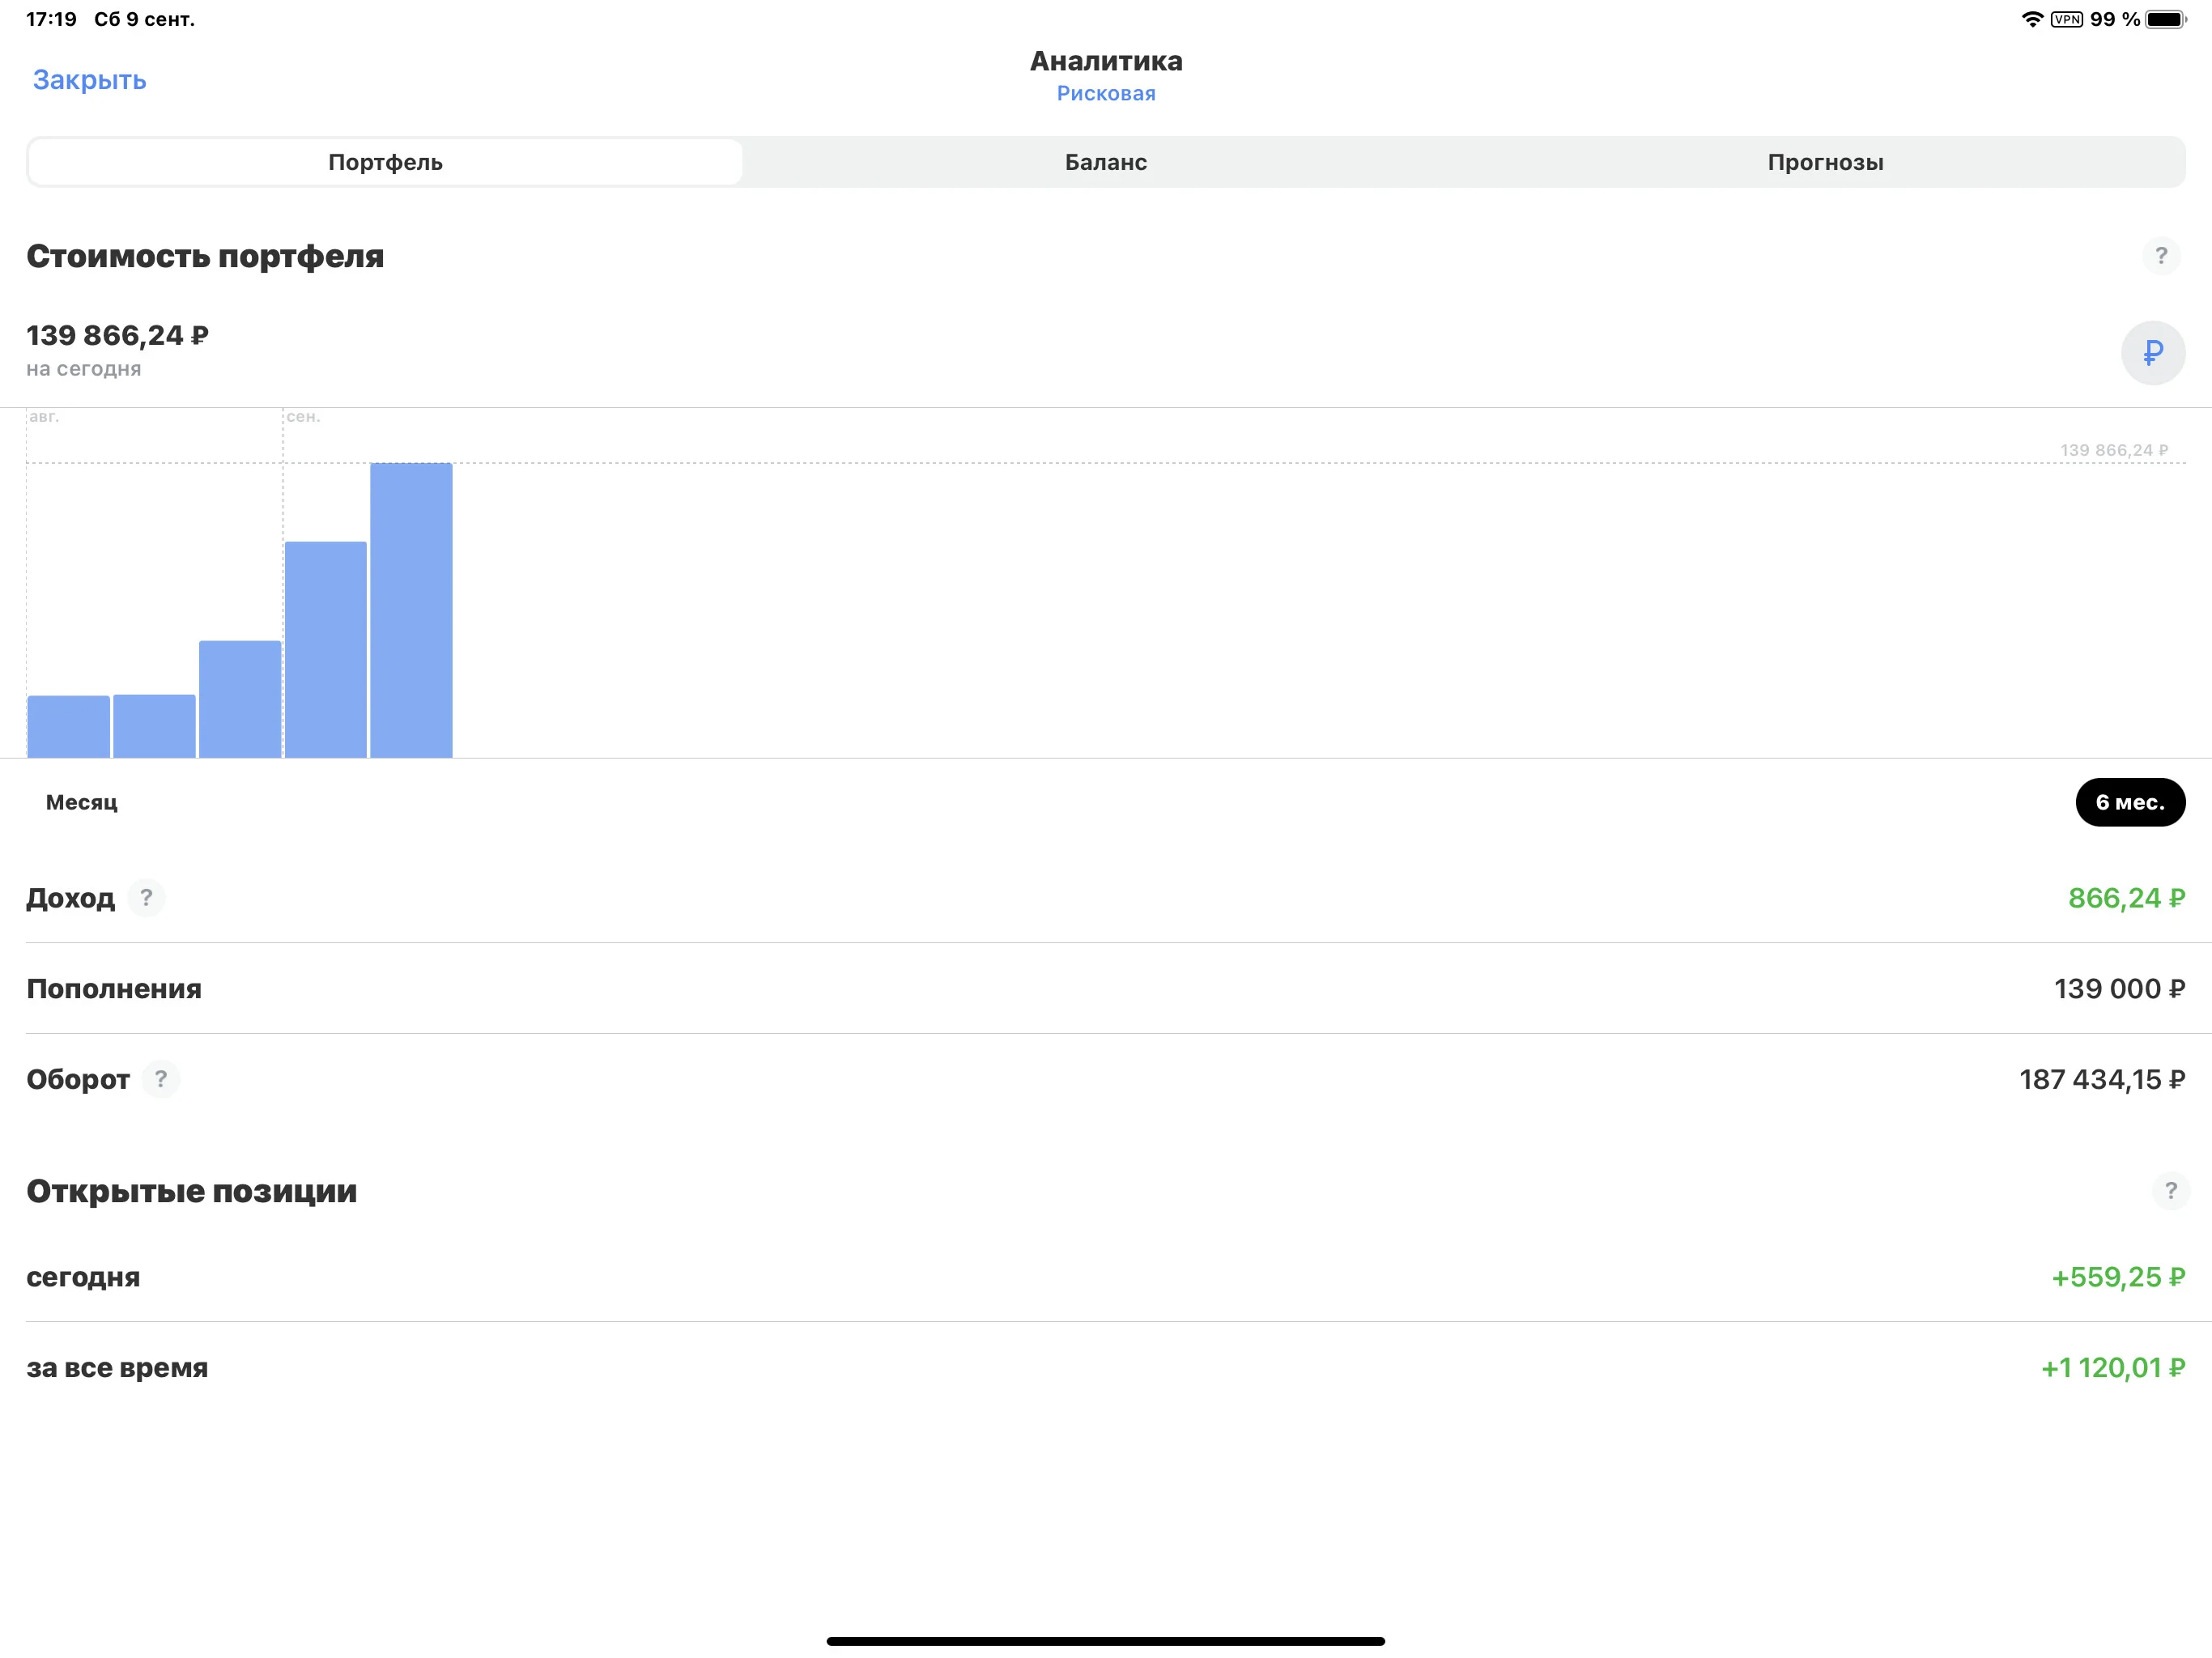Switch to the Портфель tab
2212x1658 pixels.
click(385, 162)
